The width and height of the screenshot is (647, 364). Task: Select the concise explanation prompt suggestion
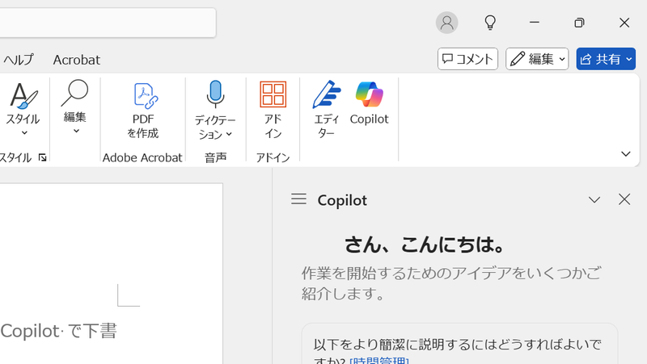pyautogui.click(x=459, y=345)
